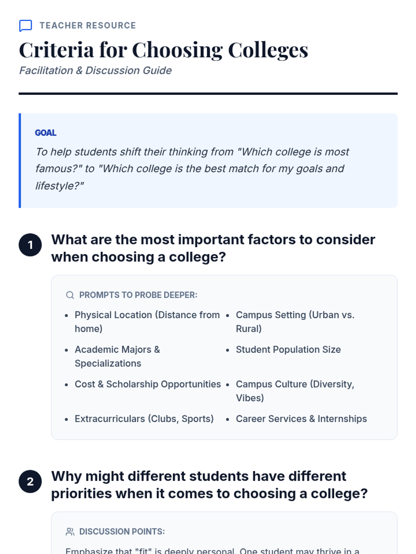The height and width of the screenshot is (554, 416).
Task: Click the GOAL heading in blue box
Action: (45, 133)
